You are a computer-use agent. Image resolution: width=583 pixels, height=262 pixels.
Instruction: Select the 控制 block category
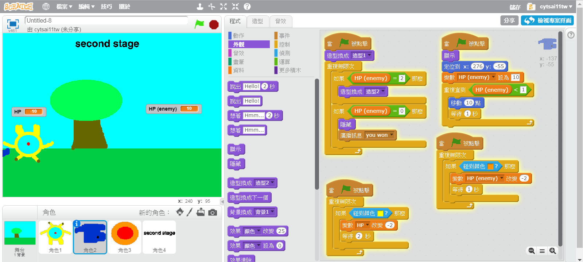tap(295, 44)
